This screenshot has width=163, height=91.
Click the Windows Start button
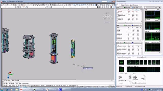pyautogui.click(x=2, y=89)
